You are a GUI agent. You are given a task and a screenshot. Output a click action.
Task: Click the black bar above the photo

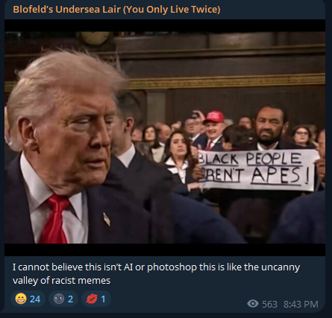165,25
